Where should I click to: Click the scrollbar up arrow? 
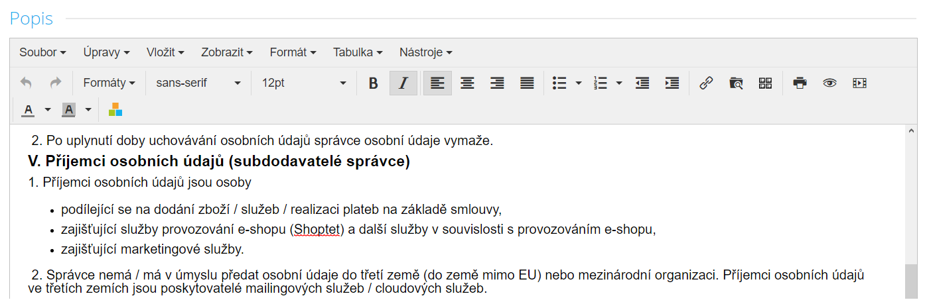point(911,131)
